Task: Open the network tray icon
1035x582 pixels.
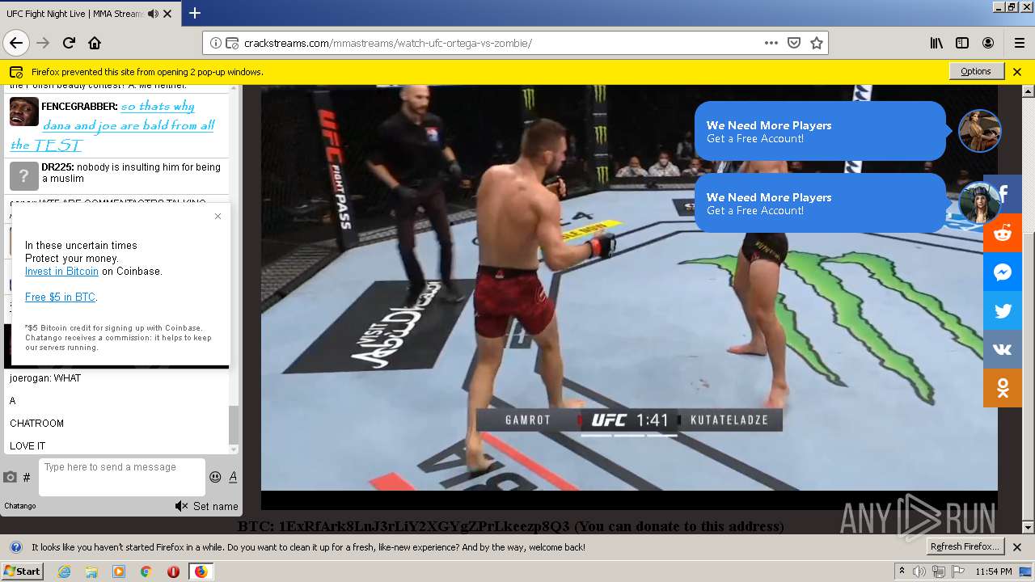Action: click(x=939, y=571)
